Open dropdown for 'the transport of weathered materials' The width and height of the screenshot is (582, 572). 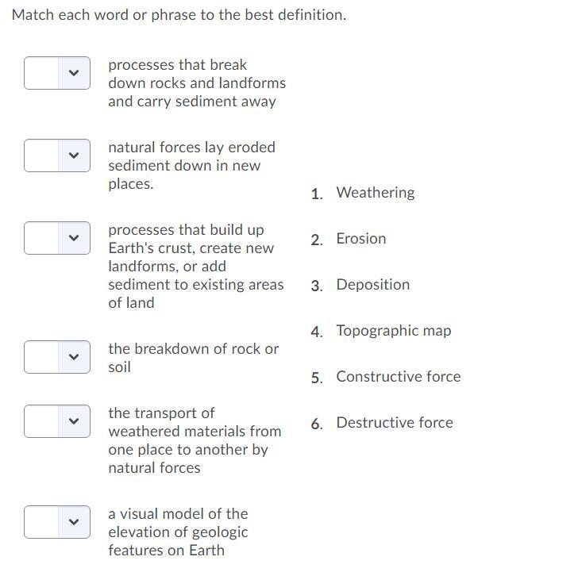[x=56, y=421]
